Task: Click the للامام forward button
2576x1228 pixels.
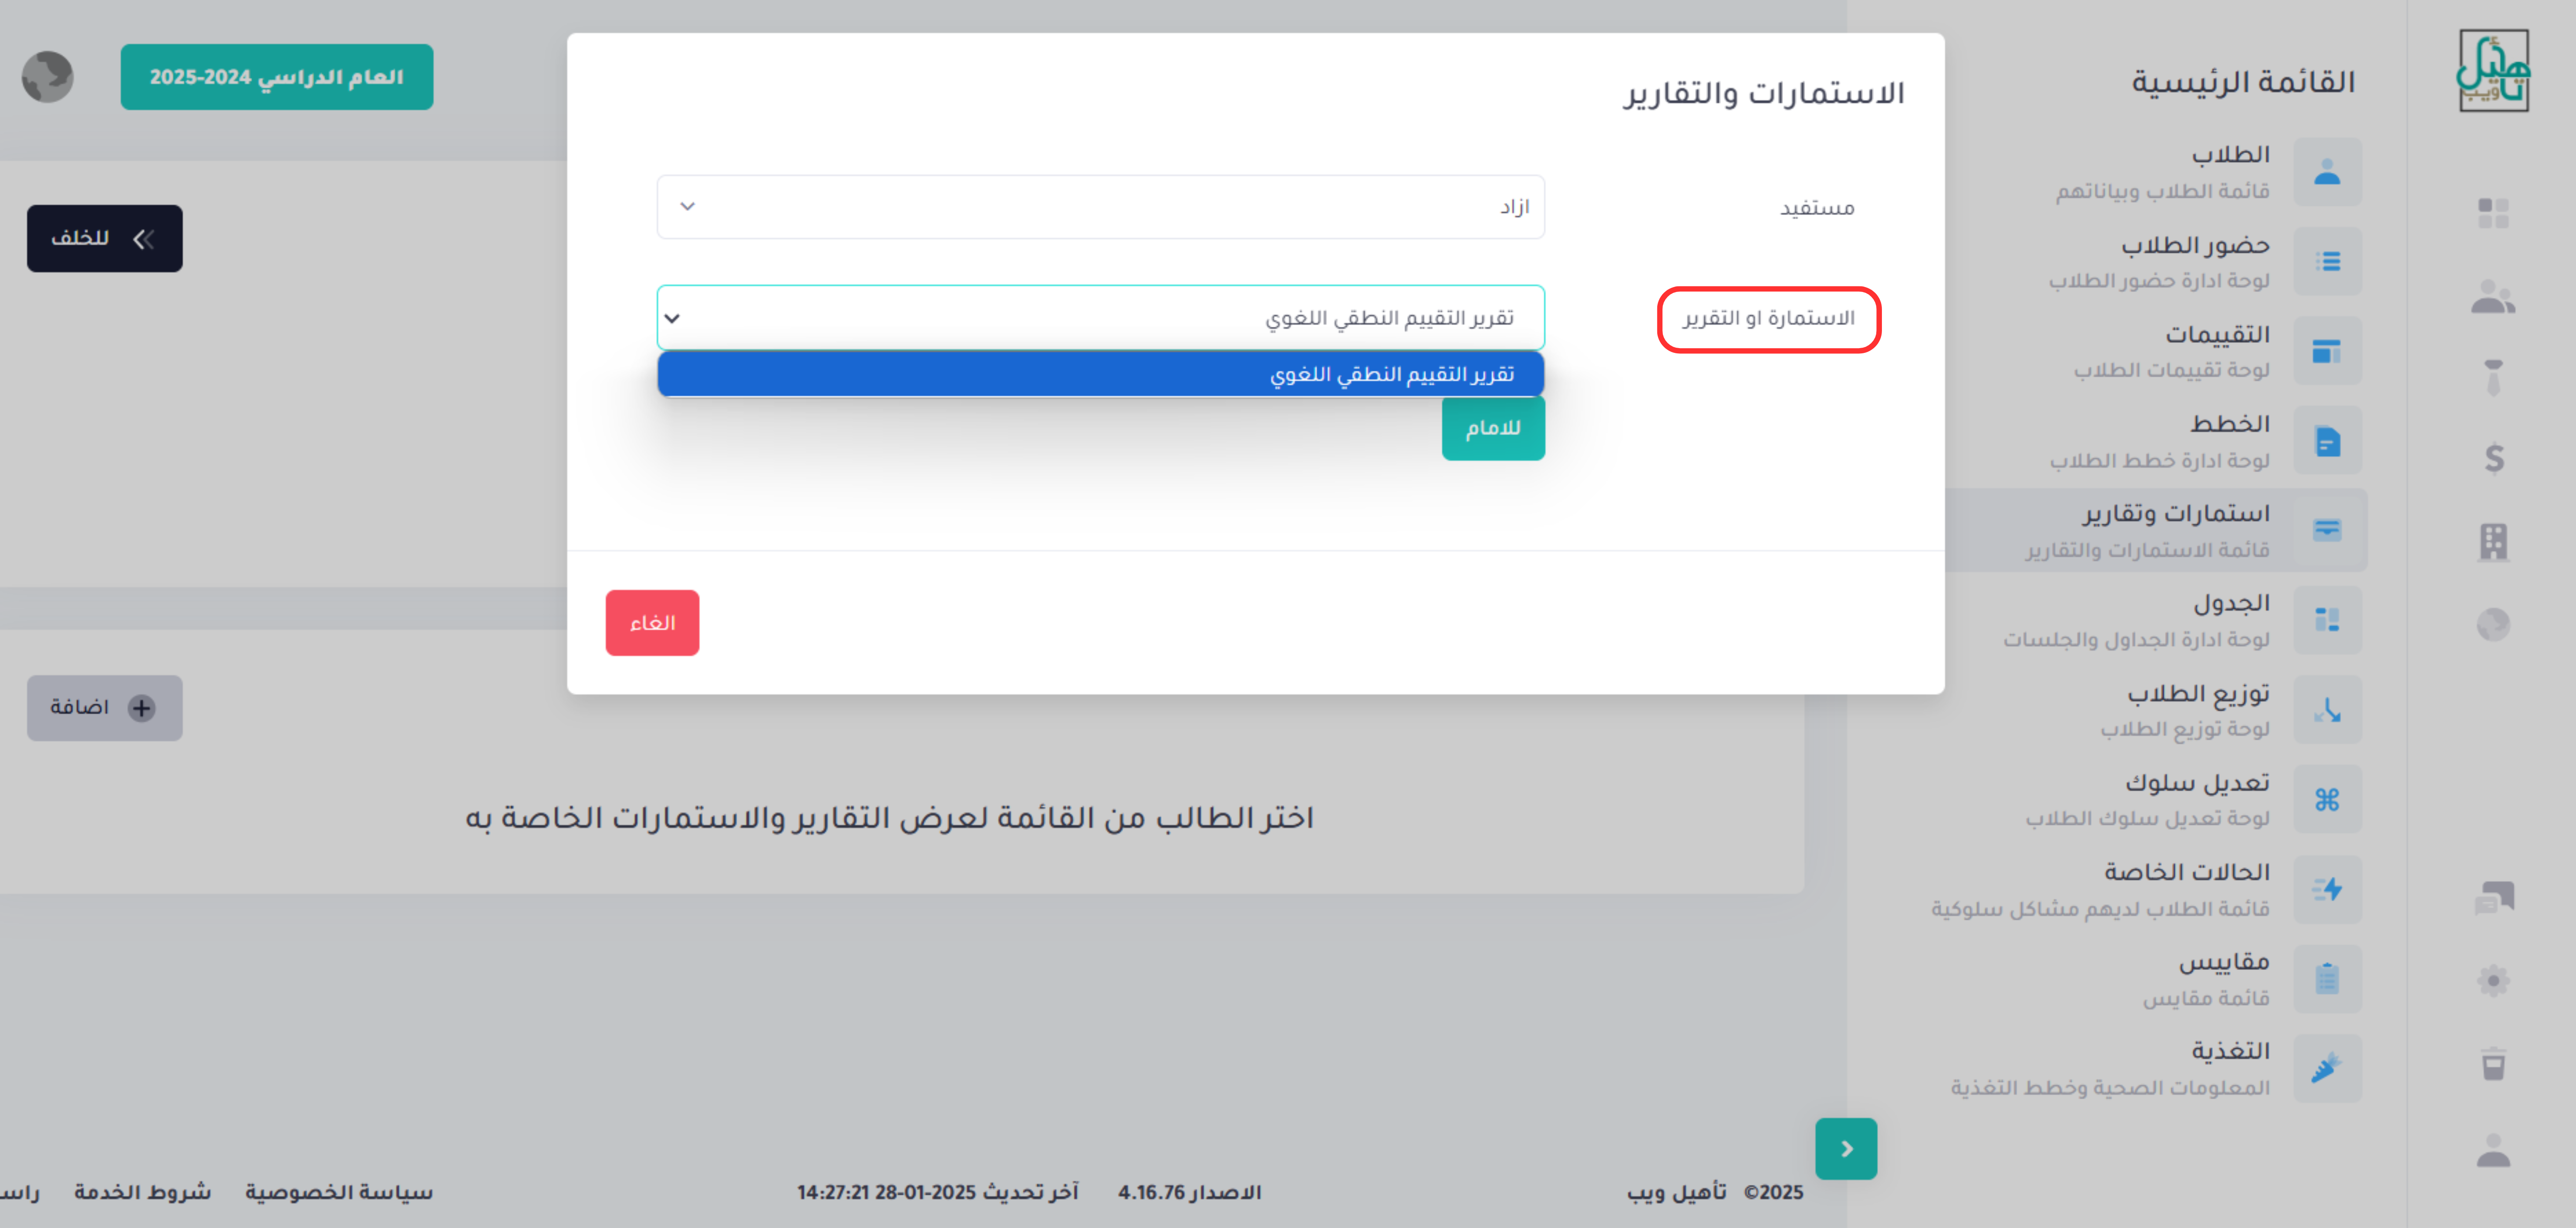Action: (x=1493, y=428)
